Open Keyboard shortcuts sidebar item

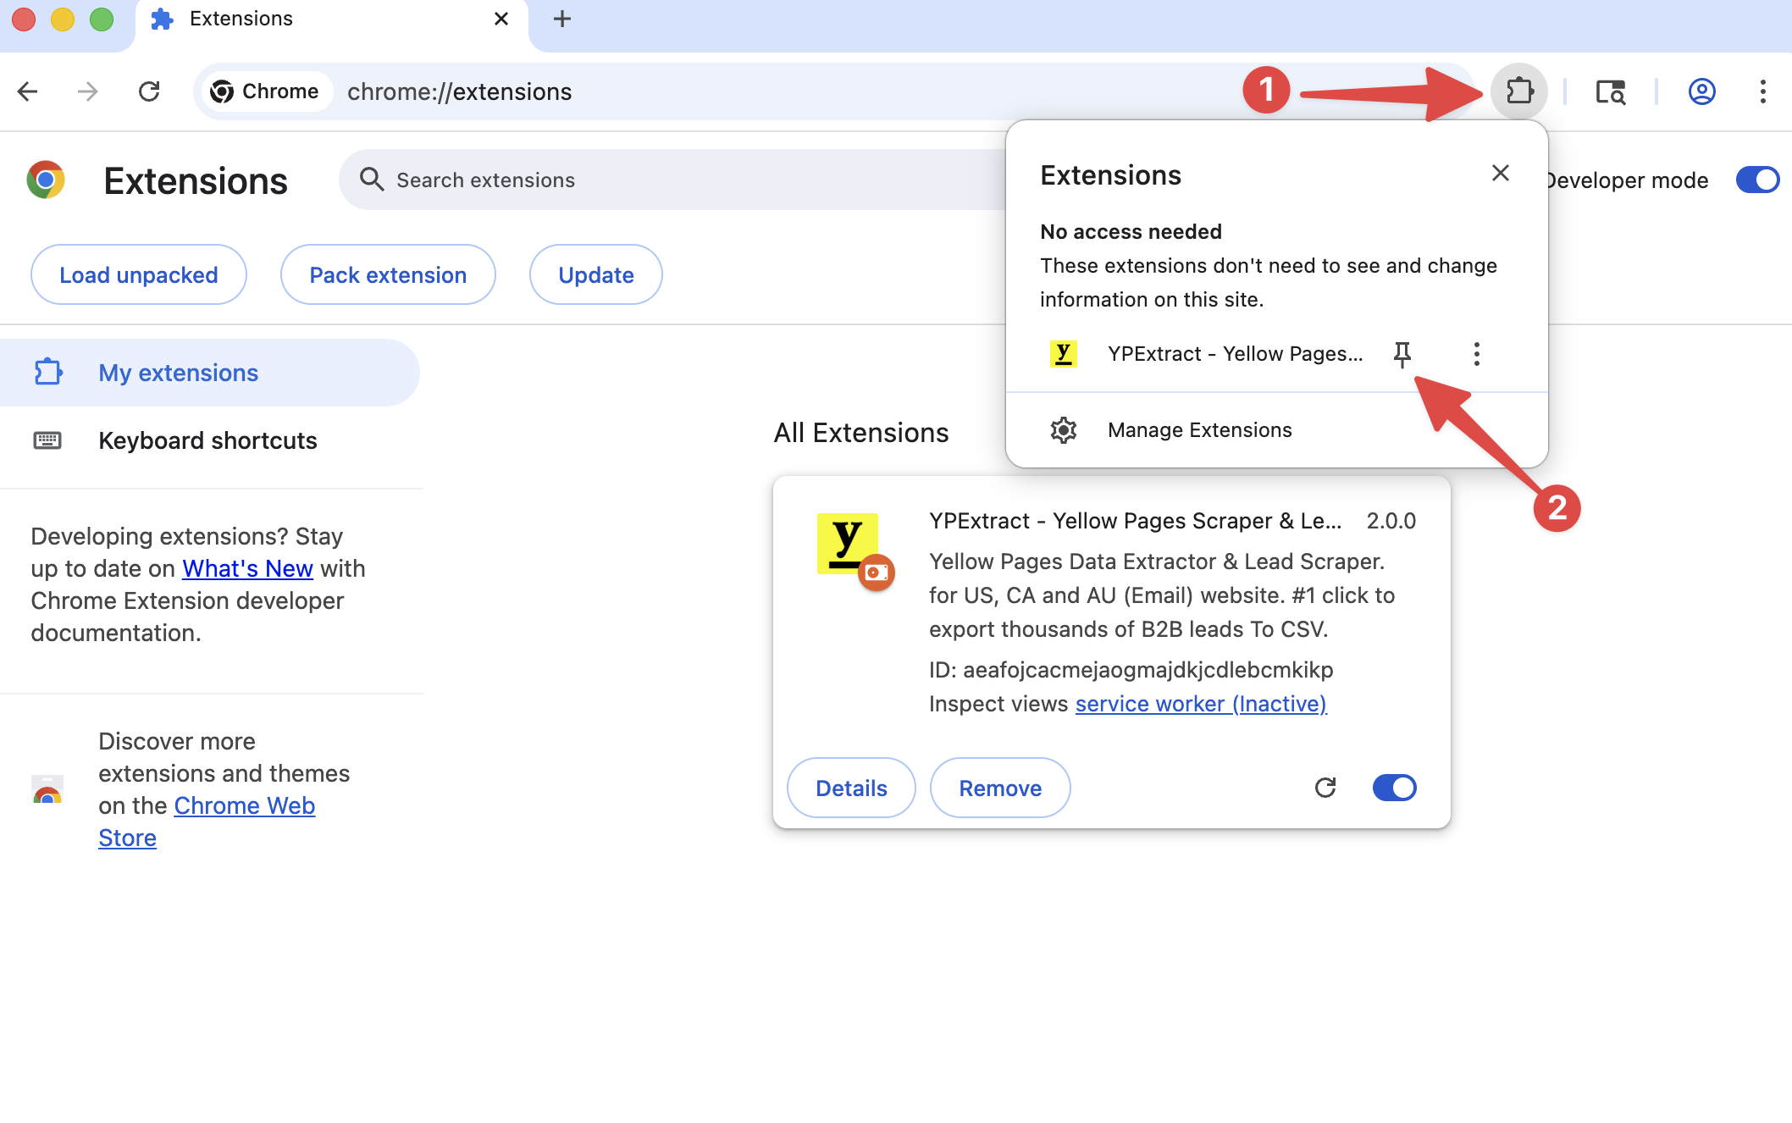(209, 440)
